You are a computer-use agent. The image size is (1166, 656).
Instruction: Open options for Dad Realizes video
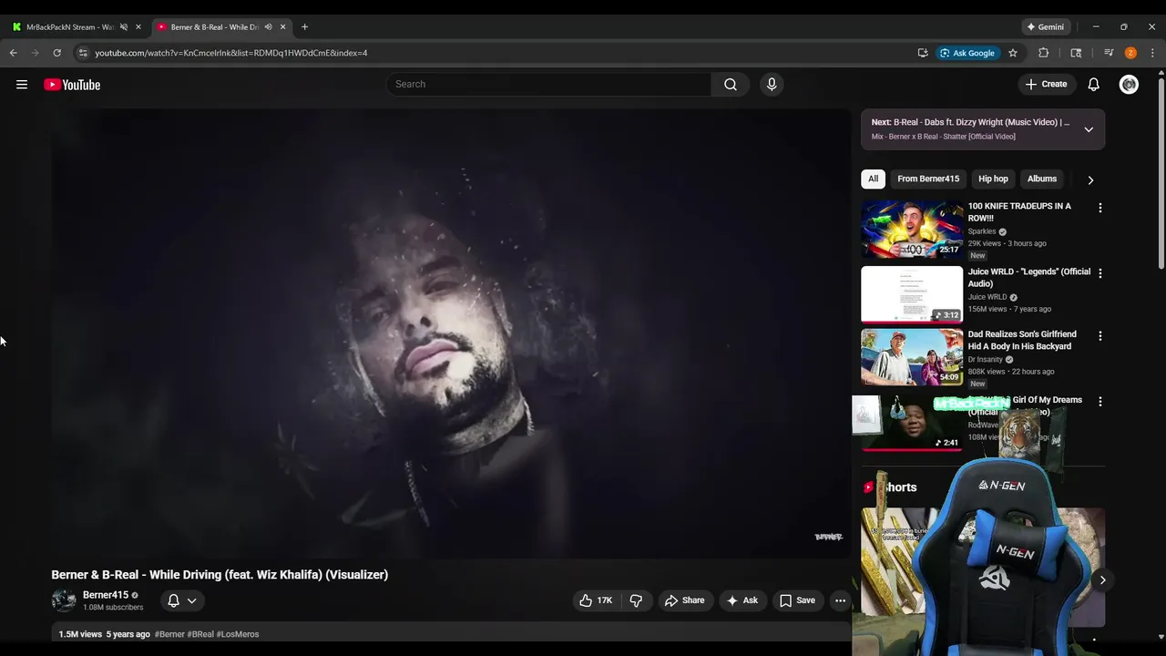(x=1100, y=336)
